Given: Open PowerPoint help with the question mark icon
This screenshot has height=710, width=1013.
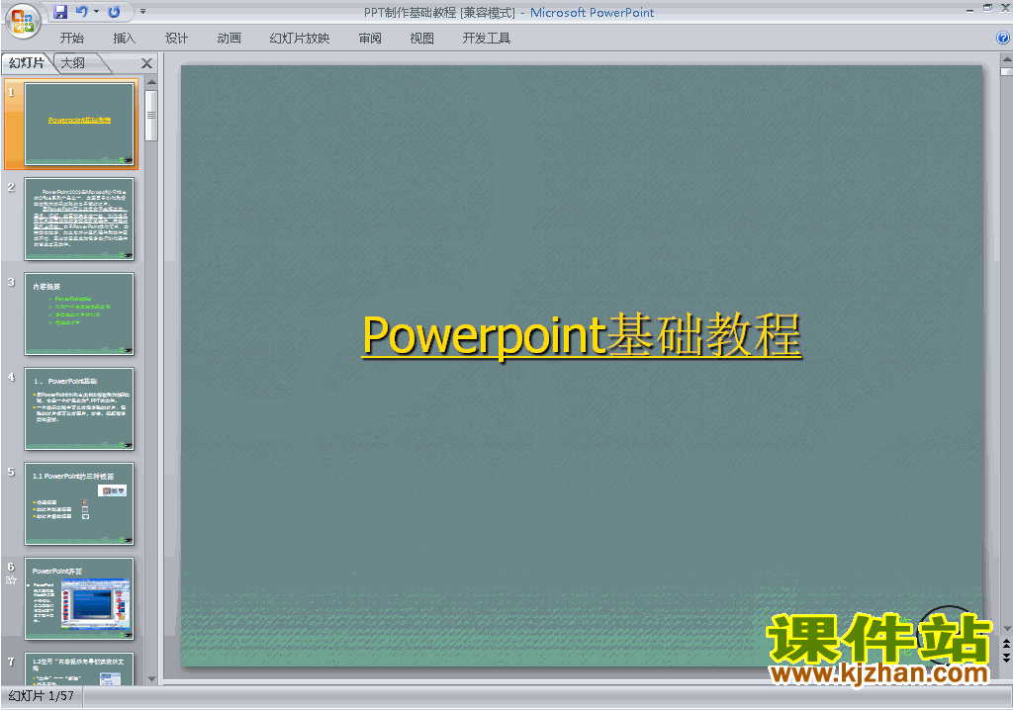Looking at the screenshot, I should pos(1003,39).
